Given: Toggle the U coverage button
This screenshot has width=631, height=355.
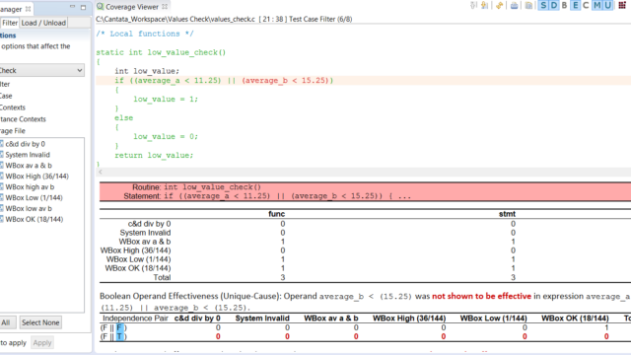Looking at the screenshot, I should click(x=607, y=5).
